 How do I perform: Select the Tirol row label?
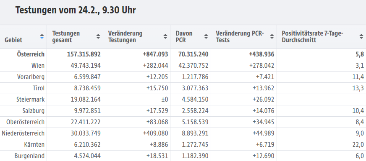39,88
